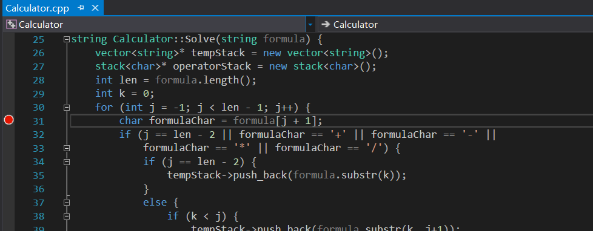This screenshot has width=593, height=231.
Task: Set a breakpoint in margin beside line 29
Action: click(x=8, y=94)
